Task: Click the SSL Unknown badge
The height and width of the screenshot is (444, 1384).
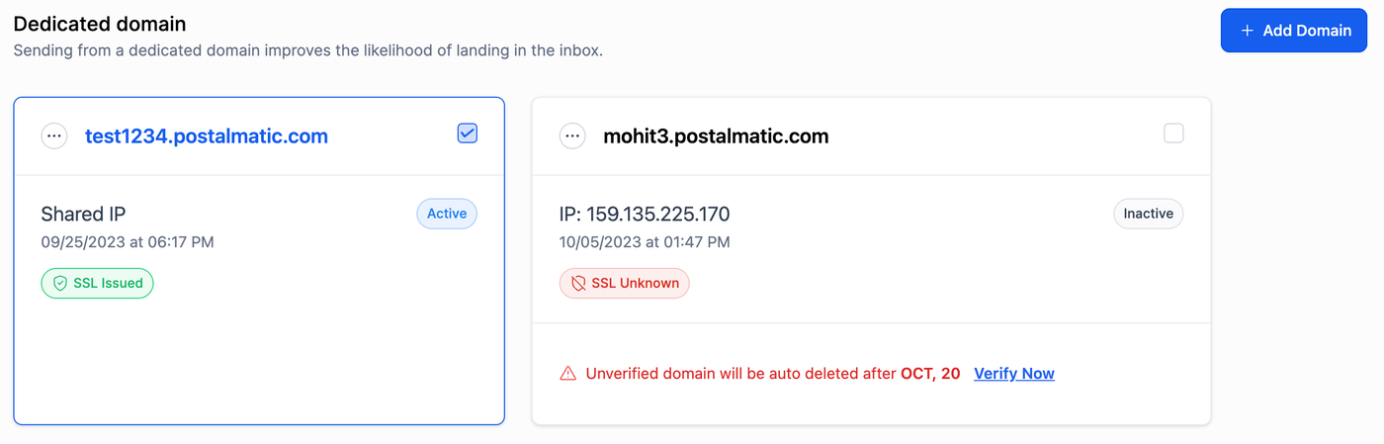Action: coord(625,284)
